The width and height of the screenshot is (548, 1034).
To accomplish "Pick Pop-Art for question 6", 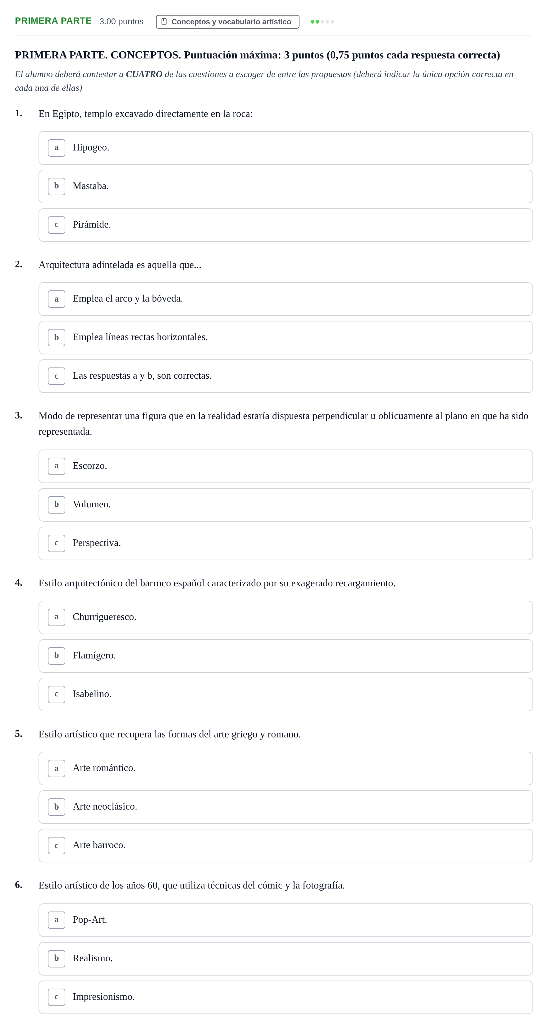I will coord(285,920).
